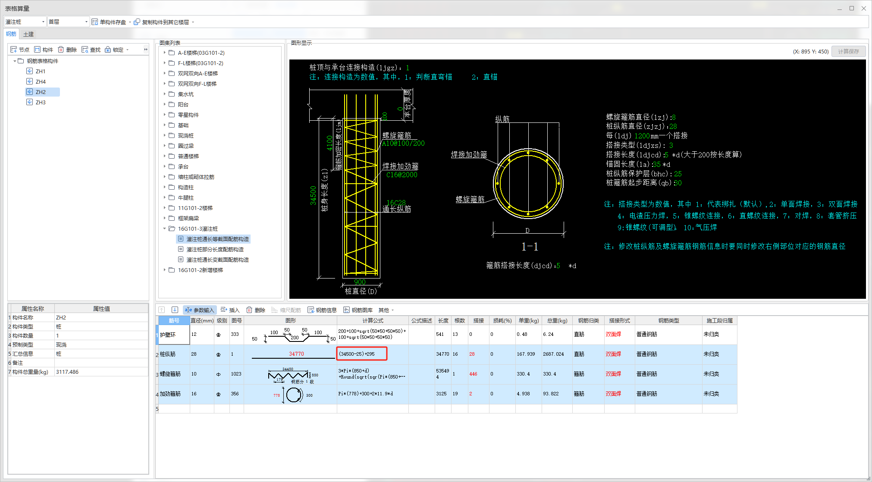Screen dimensions: 872x482
Task: Click the 螺旋箍筋 row name cell
Action: 174,374
